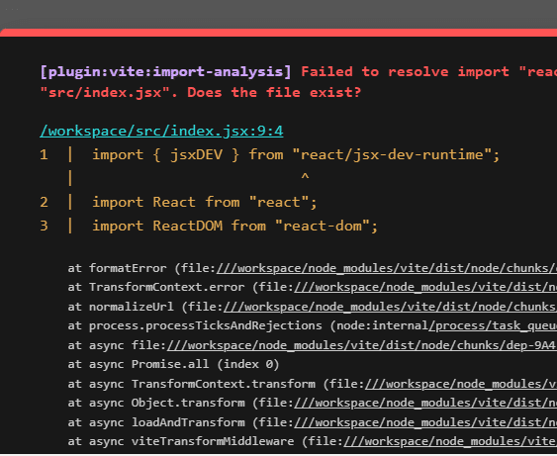Open dep-9A4 chunk link in async file line
This screenshot has height=456, width=557.
pyautogui.click(x=362, y=345)
